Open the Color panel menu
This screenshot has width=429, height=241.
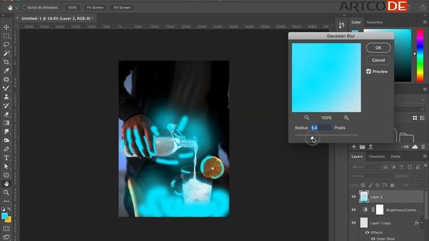(424, 22)
